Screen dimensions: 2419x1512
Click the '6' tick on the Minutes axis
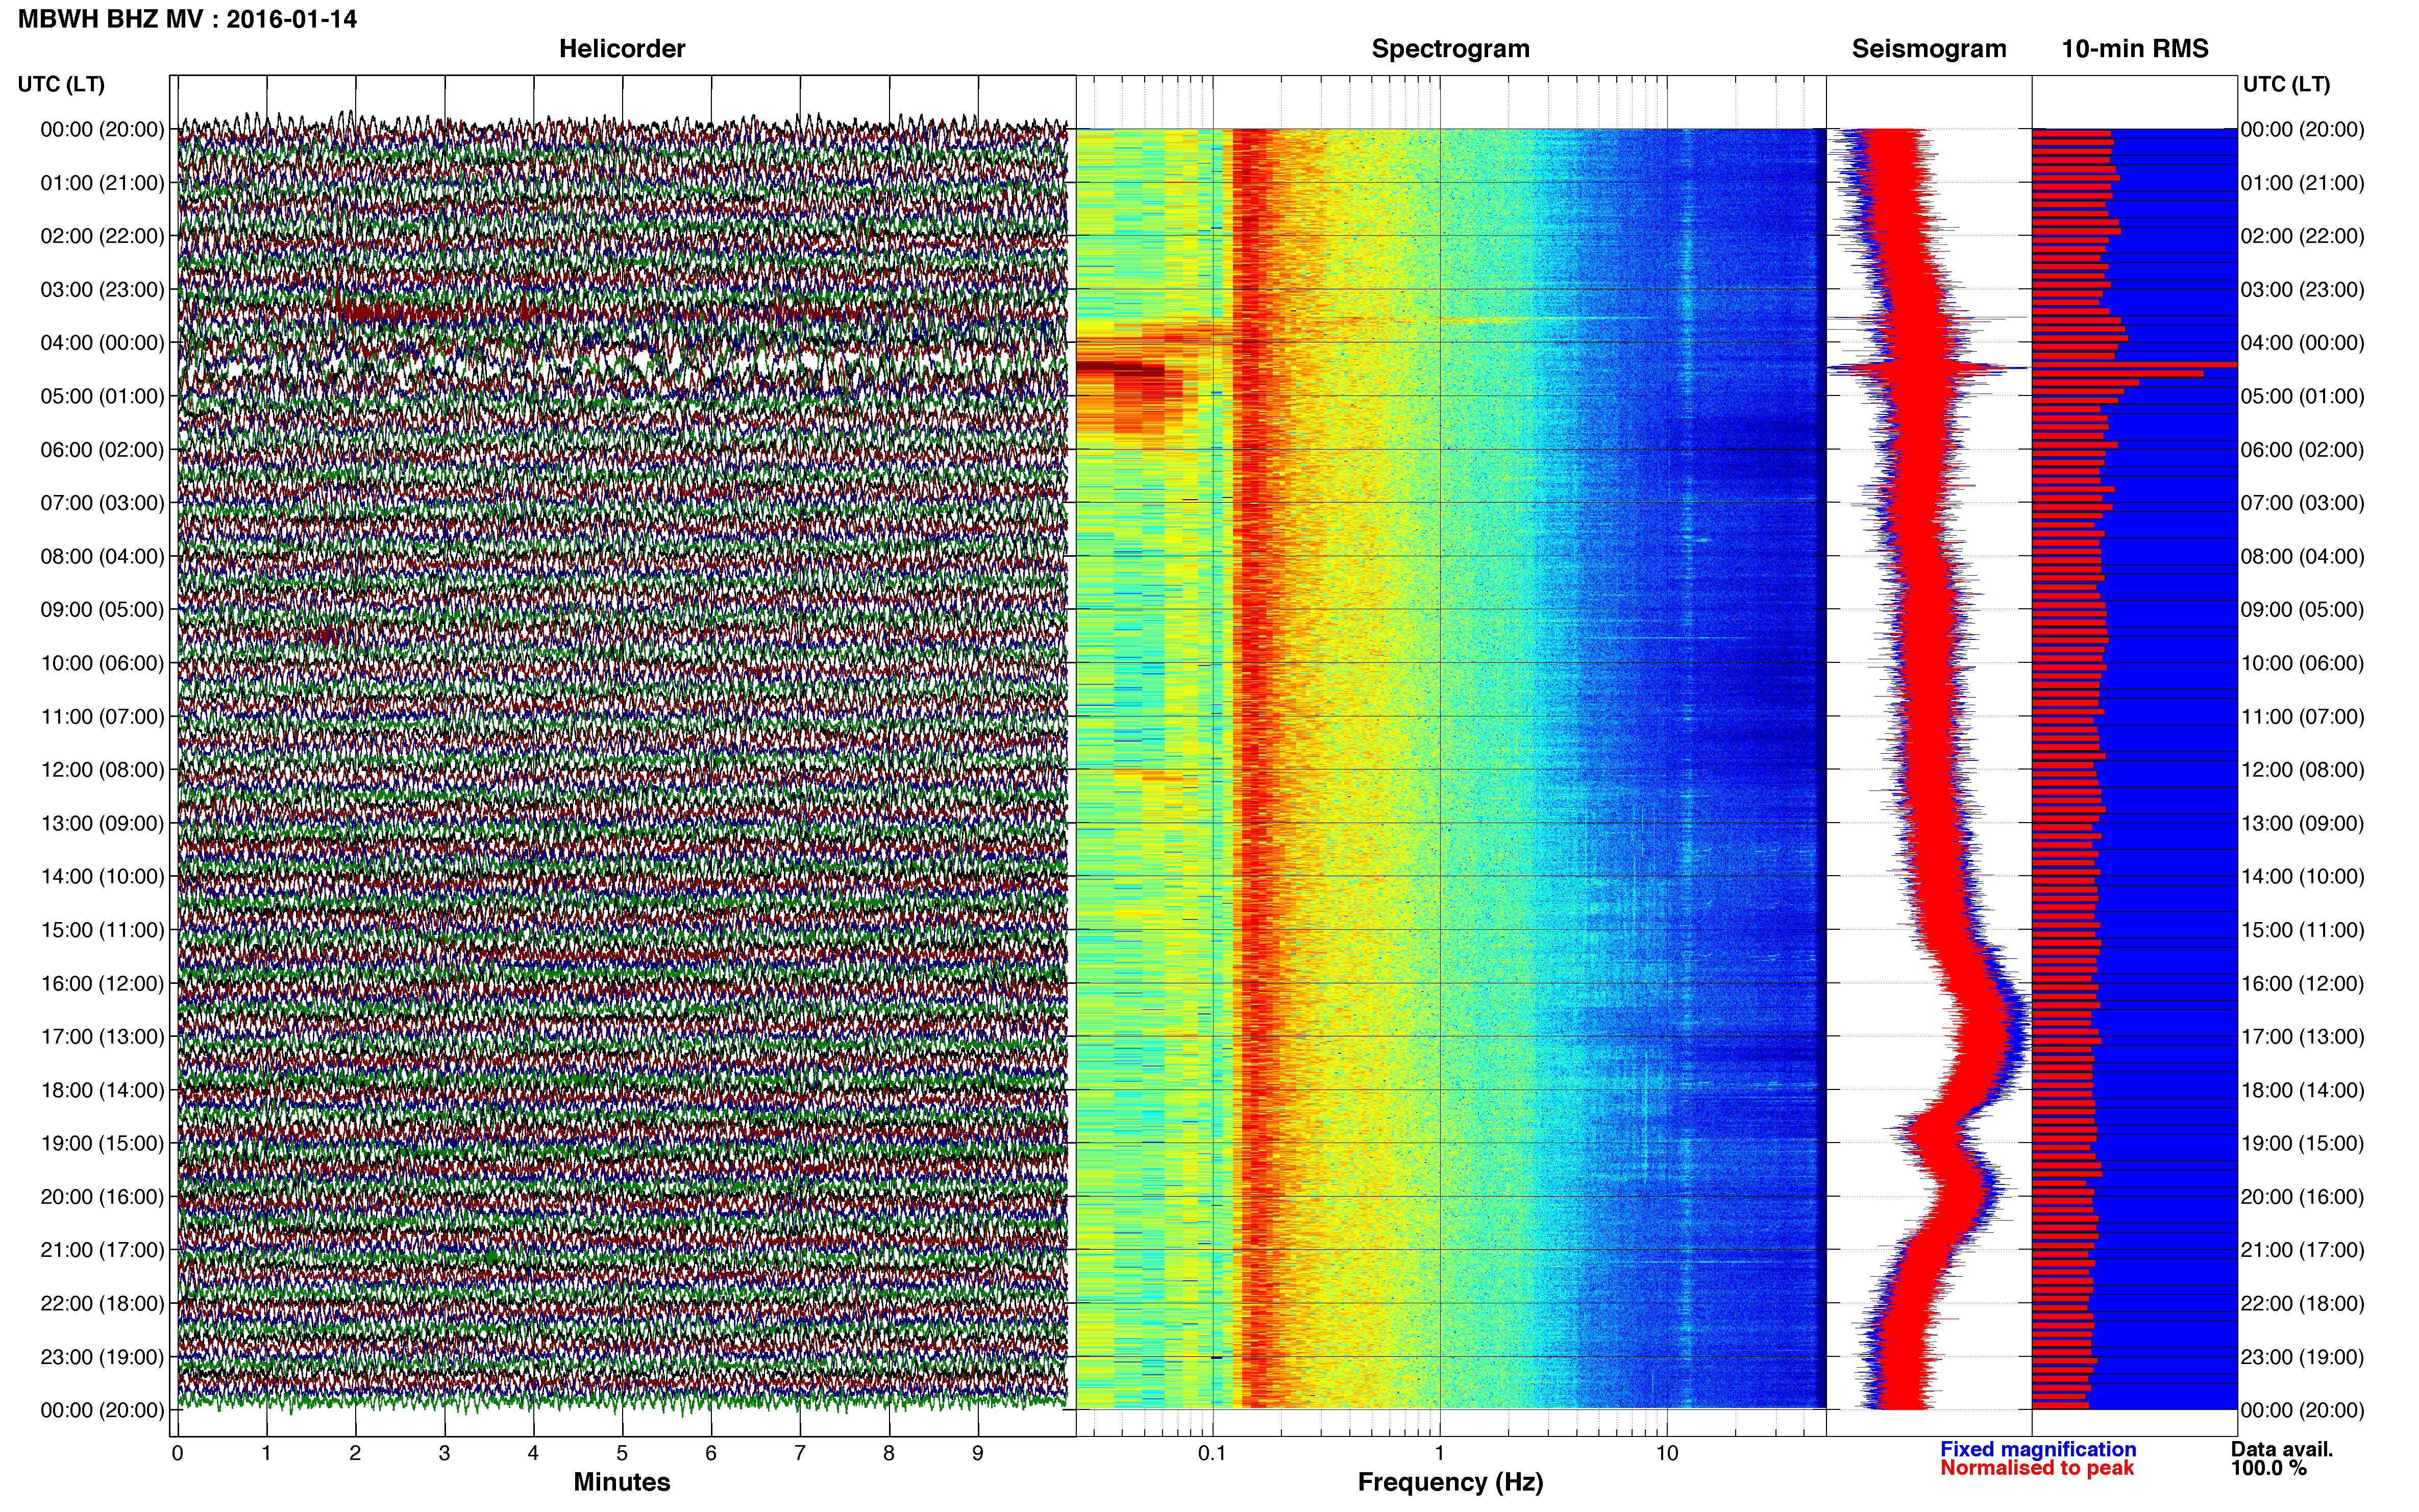coord(711,1454)
